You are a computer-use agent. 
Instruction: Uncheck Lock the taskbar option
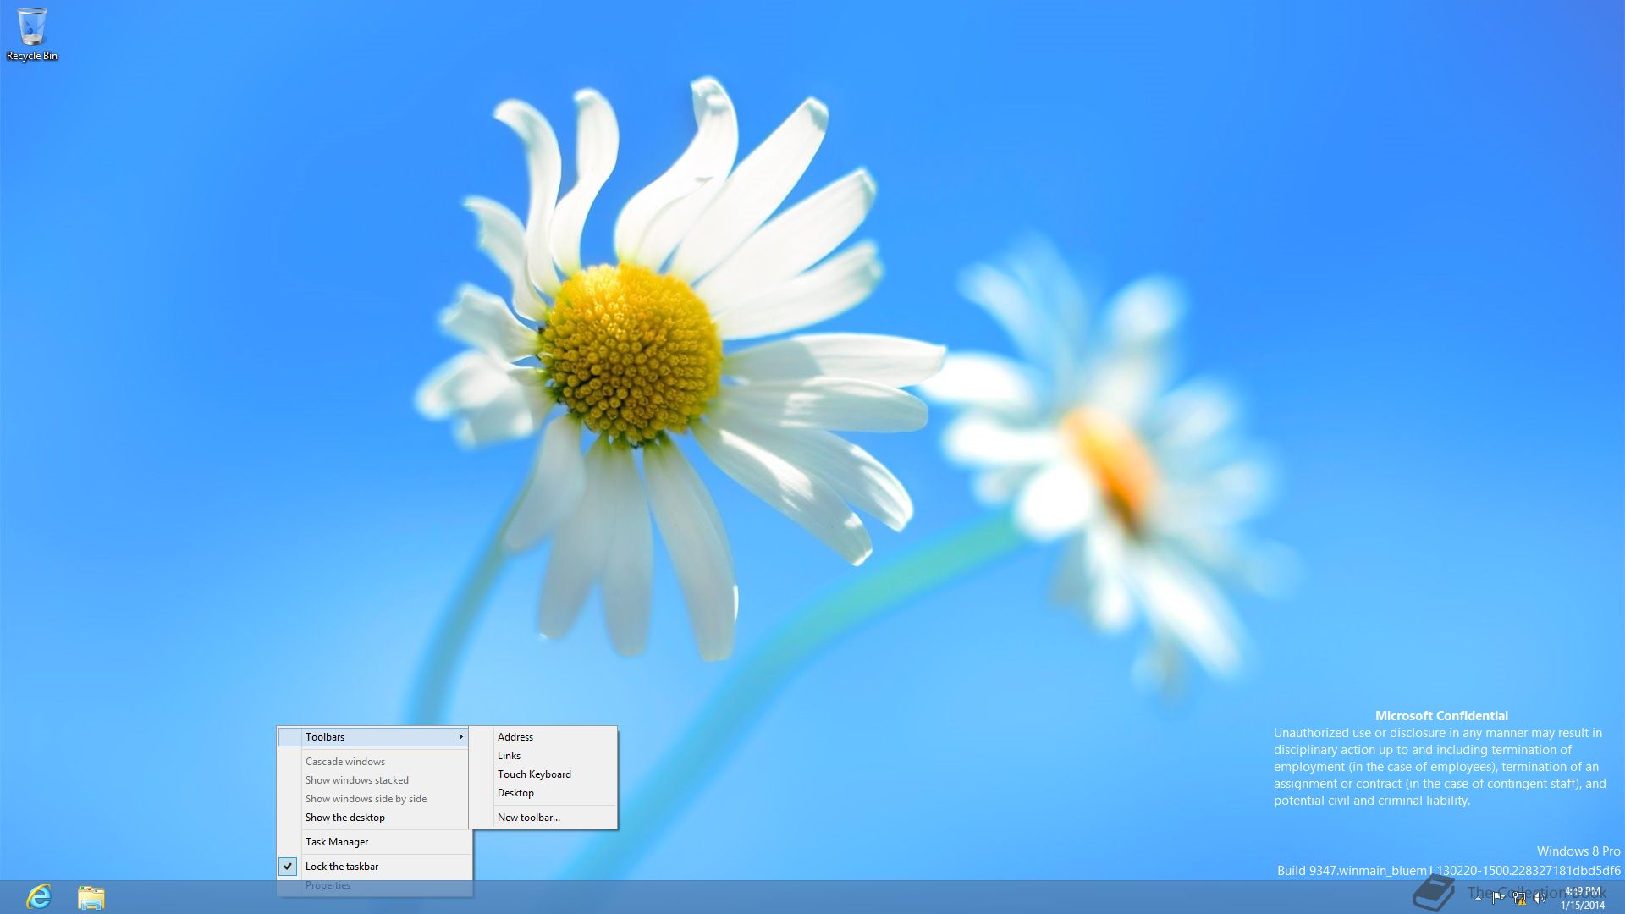[342, 867]
